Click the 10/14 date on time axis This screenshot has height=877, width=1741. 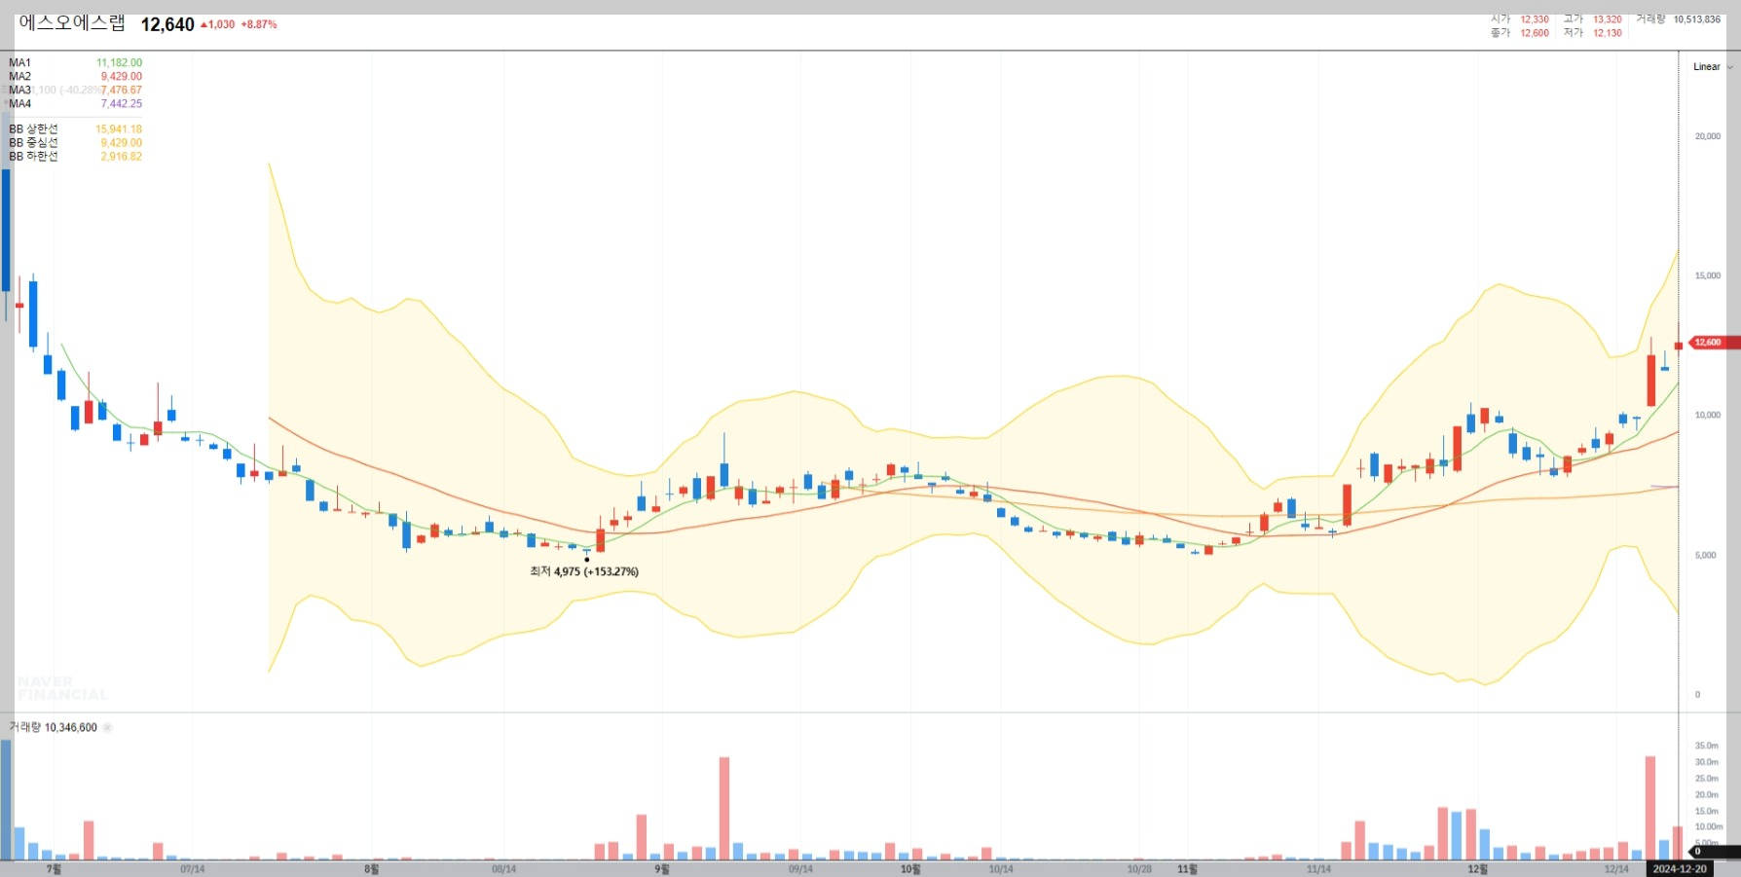(x=1001, y=869)
